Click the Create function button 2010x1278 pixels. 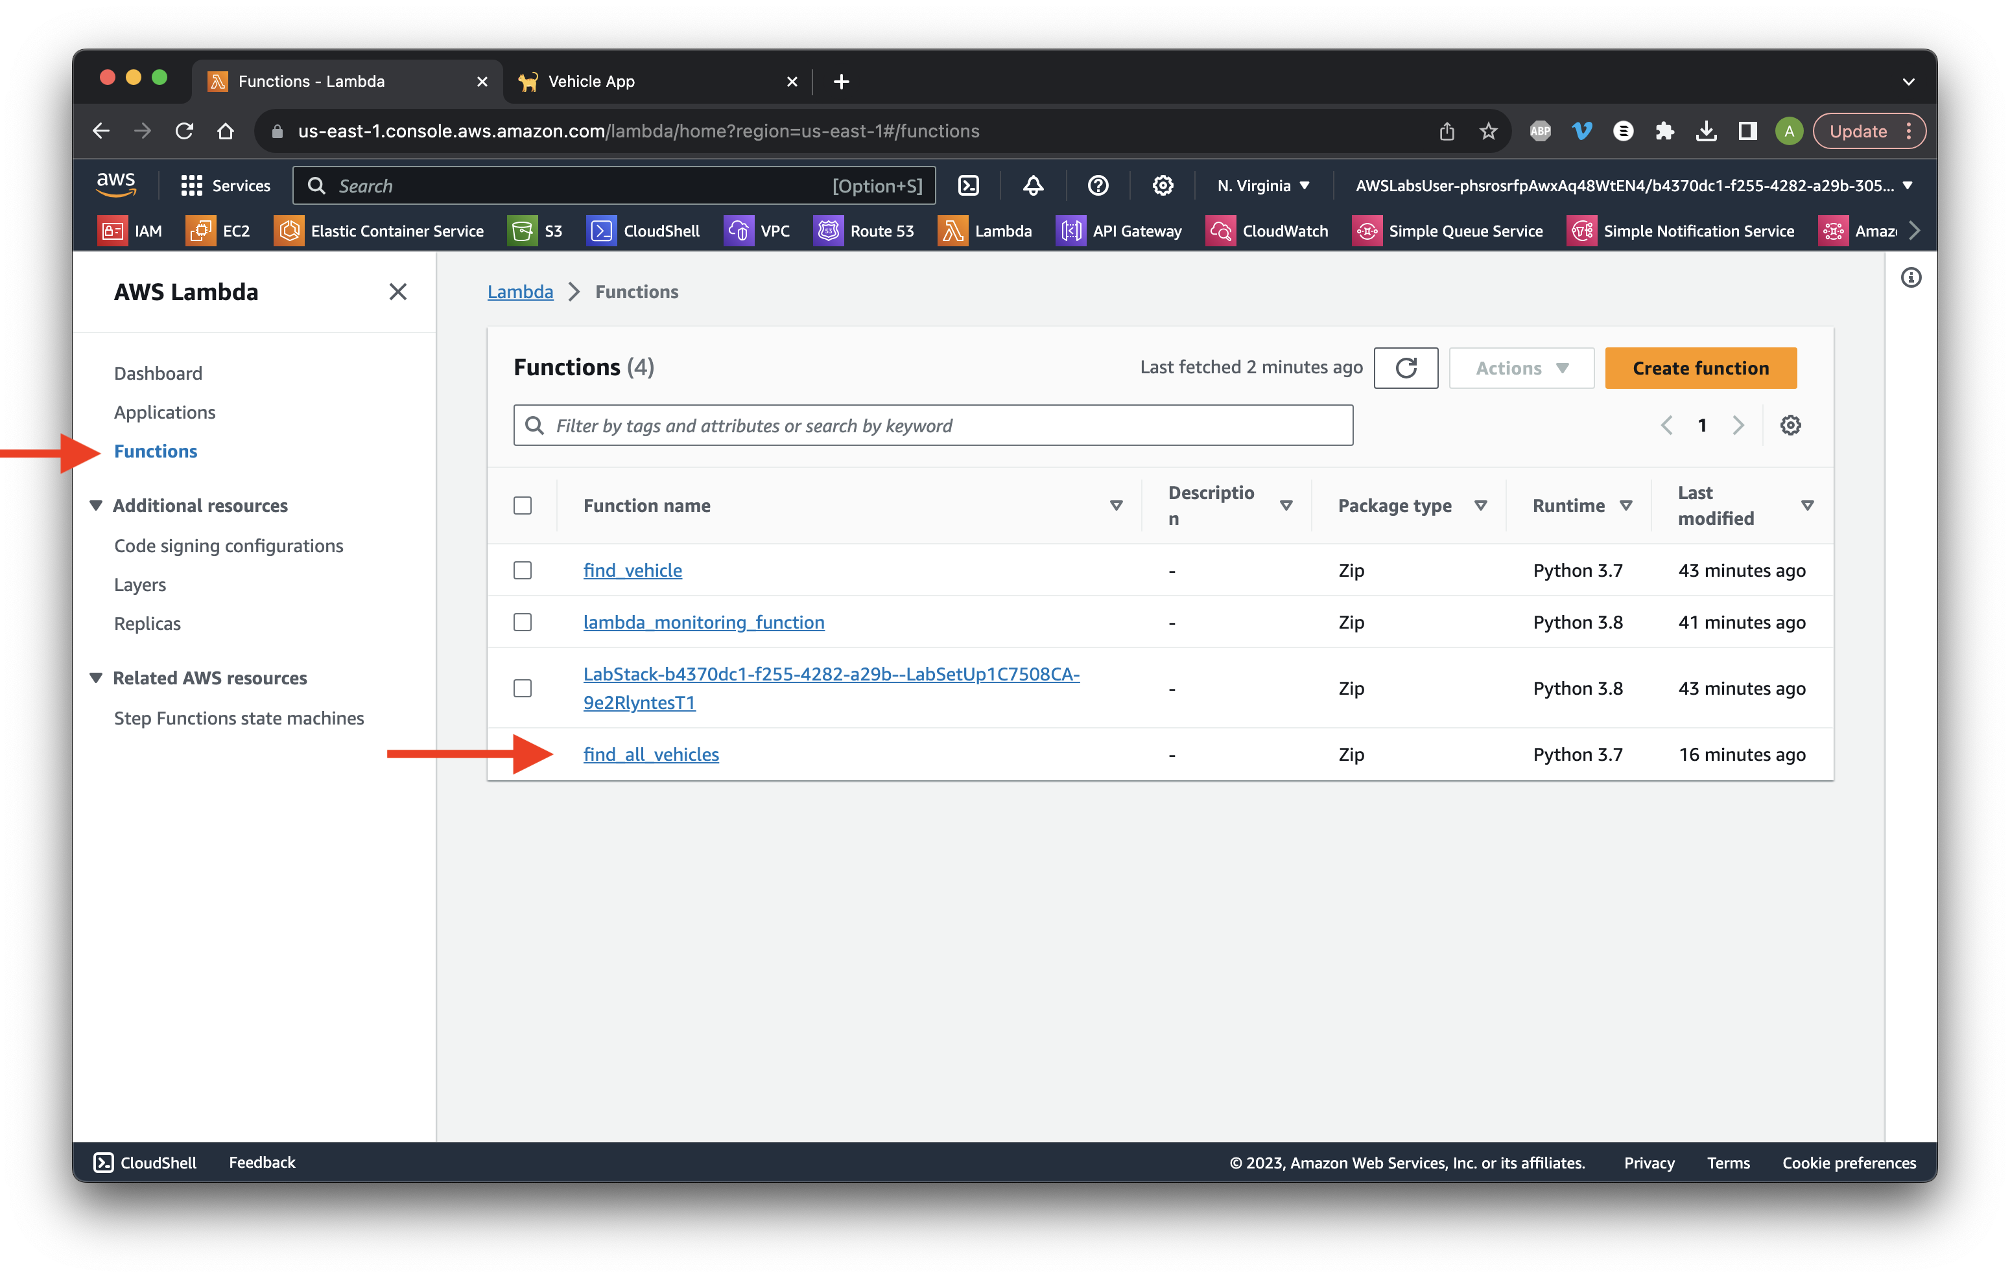(1700, 368)
